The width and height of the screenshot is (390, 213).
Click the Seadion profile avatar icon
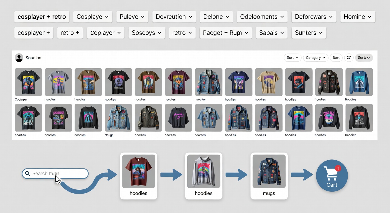pyautogui.click(x=19, y=58)
